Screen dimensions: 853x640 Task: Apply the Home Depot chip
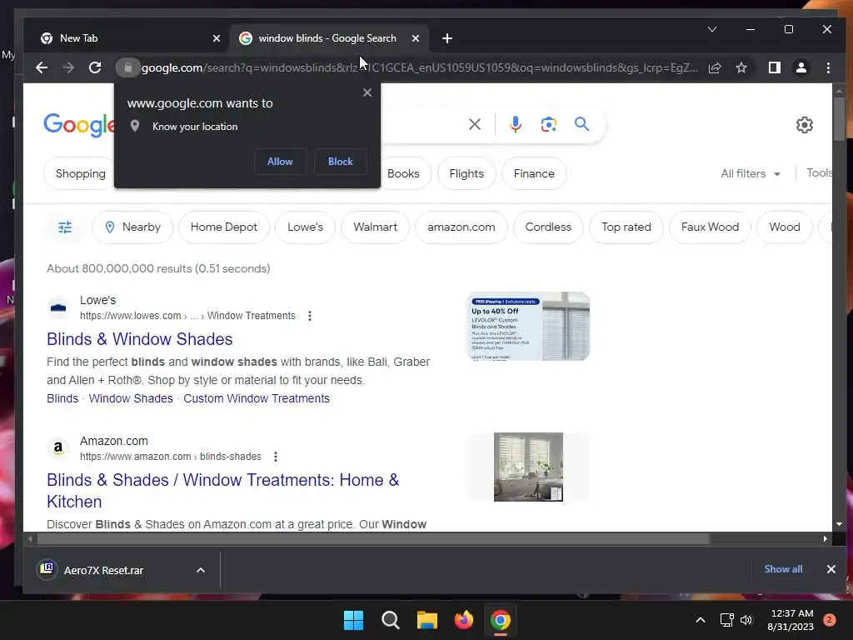pyautogui.click(x=223, y=227)
